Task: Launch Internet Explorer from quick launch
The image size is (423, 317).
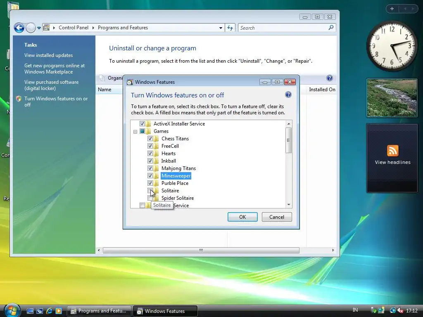Action: [x=49, y=311]
